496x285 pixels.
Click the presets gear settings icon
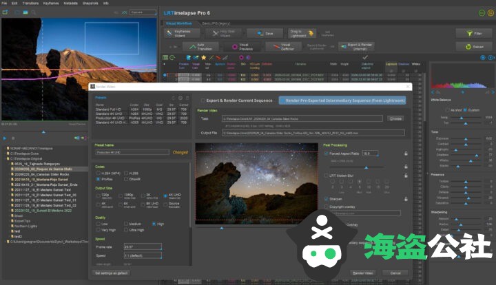180,98
